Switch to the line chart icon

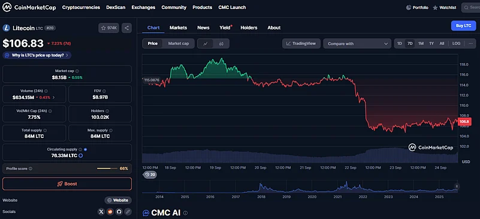click(x=206, y=43)
